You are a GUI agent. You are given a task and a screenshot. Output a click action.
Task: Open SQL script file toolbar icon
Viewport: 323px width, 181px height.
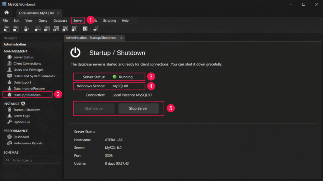[16, 29]
